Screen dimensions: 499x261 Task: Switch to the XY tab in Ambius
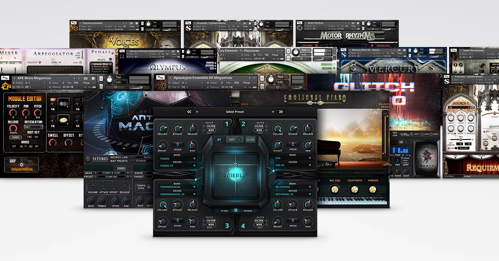(x=219, y=140)
